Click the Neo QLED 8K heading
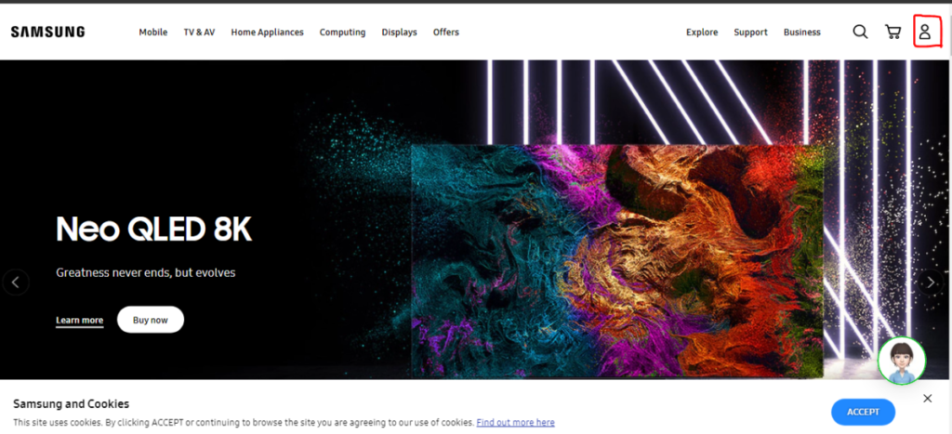The height and width of the screenshot is (434, 952). (153, 230)
